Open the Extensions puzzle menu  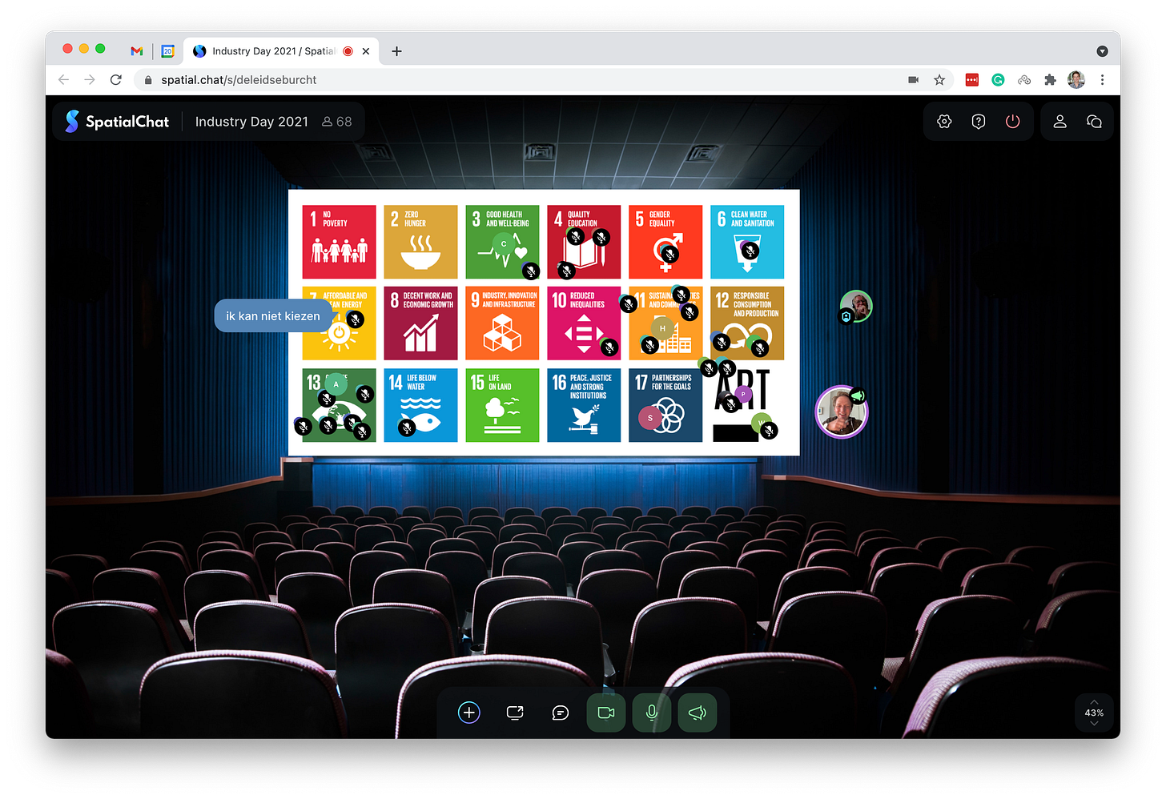pyautogui.click(x=1050, y=80)
